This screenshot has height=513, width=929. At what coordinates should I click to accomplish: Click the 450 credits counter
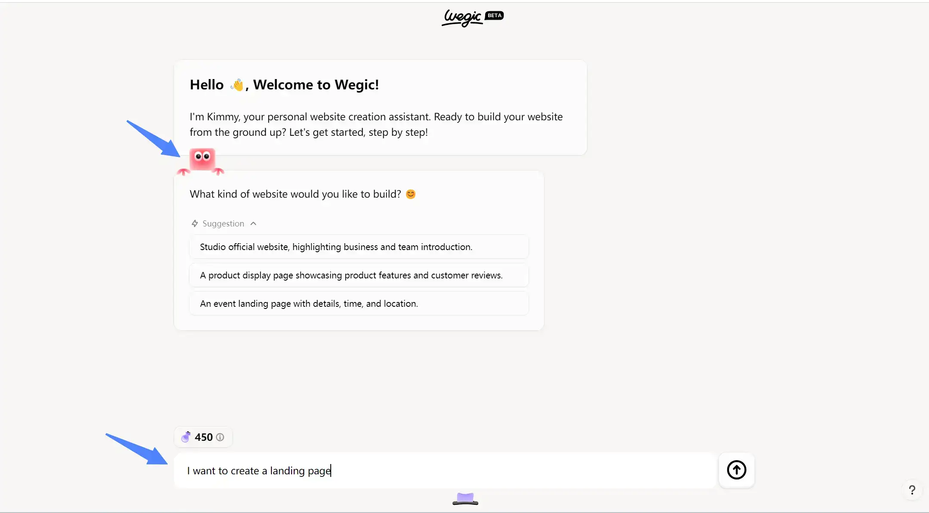click(x=203, y=437)
